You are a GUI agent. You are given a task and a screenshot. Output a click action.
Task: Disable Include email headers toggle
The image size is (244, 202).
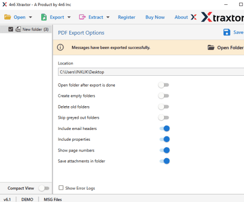pos(165,128)
